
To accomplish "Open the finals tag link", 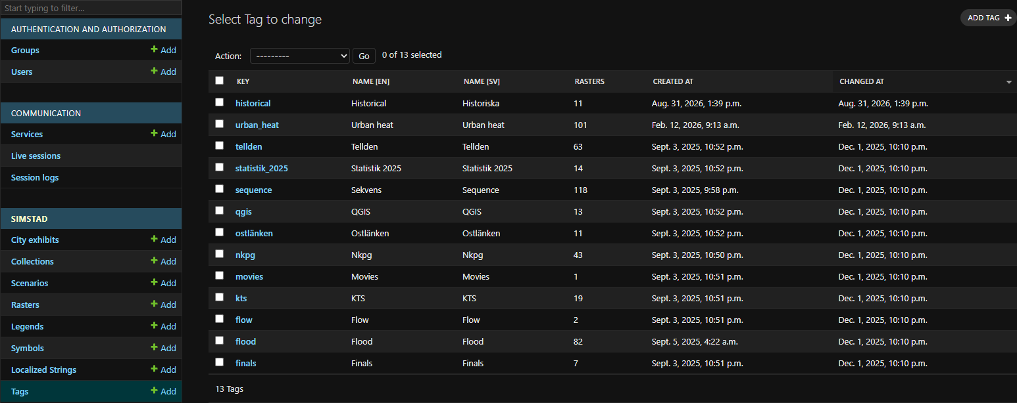I will [x=246, y=363].
